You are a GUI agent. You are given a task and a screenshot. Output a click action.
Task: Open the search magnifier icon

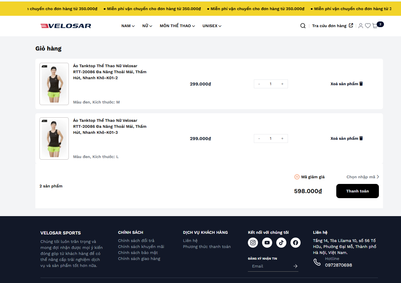(303, 26)
